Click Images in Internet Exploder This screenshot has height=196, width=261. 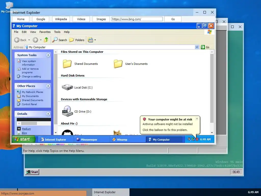(x=101, y=19)
